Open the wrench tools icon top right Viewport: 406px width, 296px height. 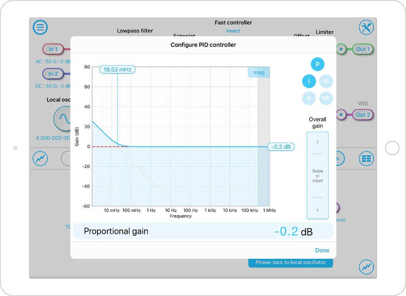366,27
